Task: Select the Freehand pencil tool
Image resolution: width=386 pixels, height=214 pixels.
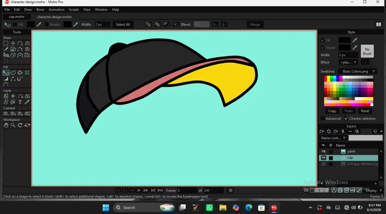Action: coord(6,49)
